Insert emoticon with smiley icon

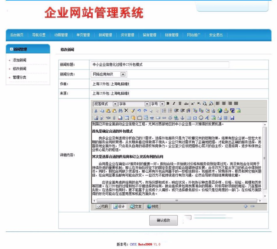[201, 118]
